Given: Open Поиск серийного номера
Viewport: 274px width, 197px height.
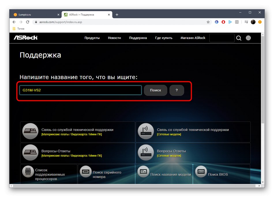Looking at the screenshot, I should (107, 175).
